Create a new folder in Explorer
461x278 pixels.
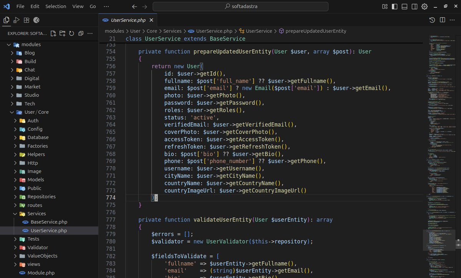(x=62, y=33)
